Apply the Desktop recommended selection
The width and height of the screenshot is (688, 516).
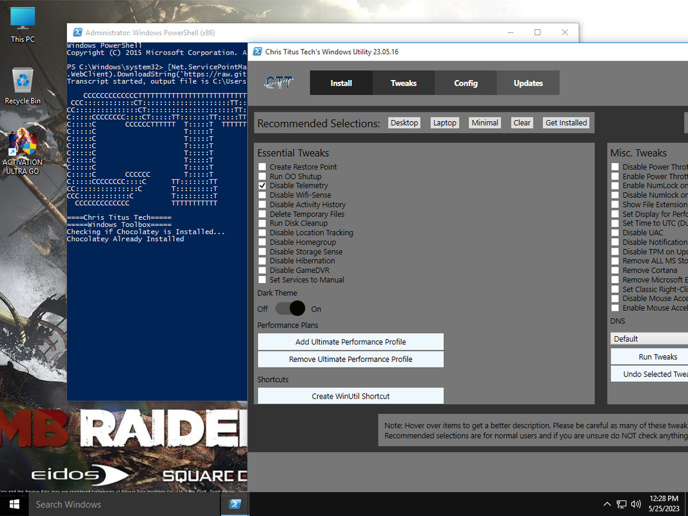click(404, 123)
